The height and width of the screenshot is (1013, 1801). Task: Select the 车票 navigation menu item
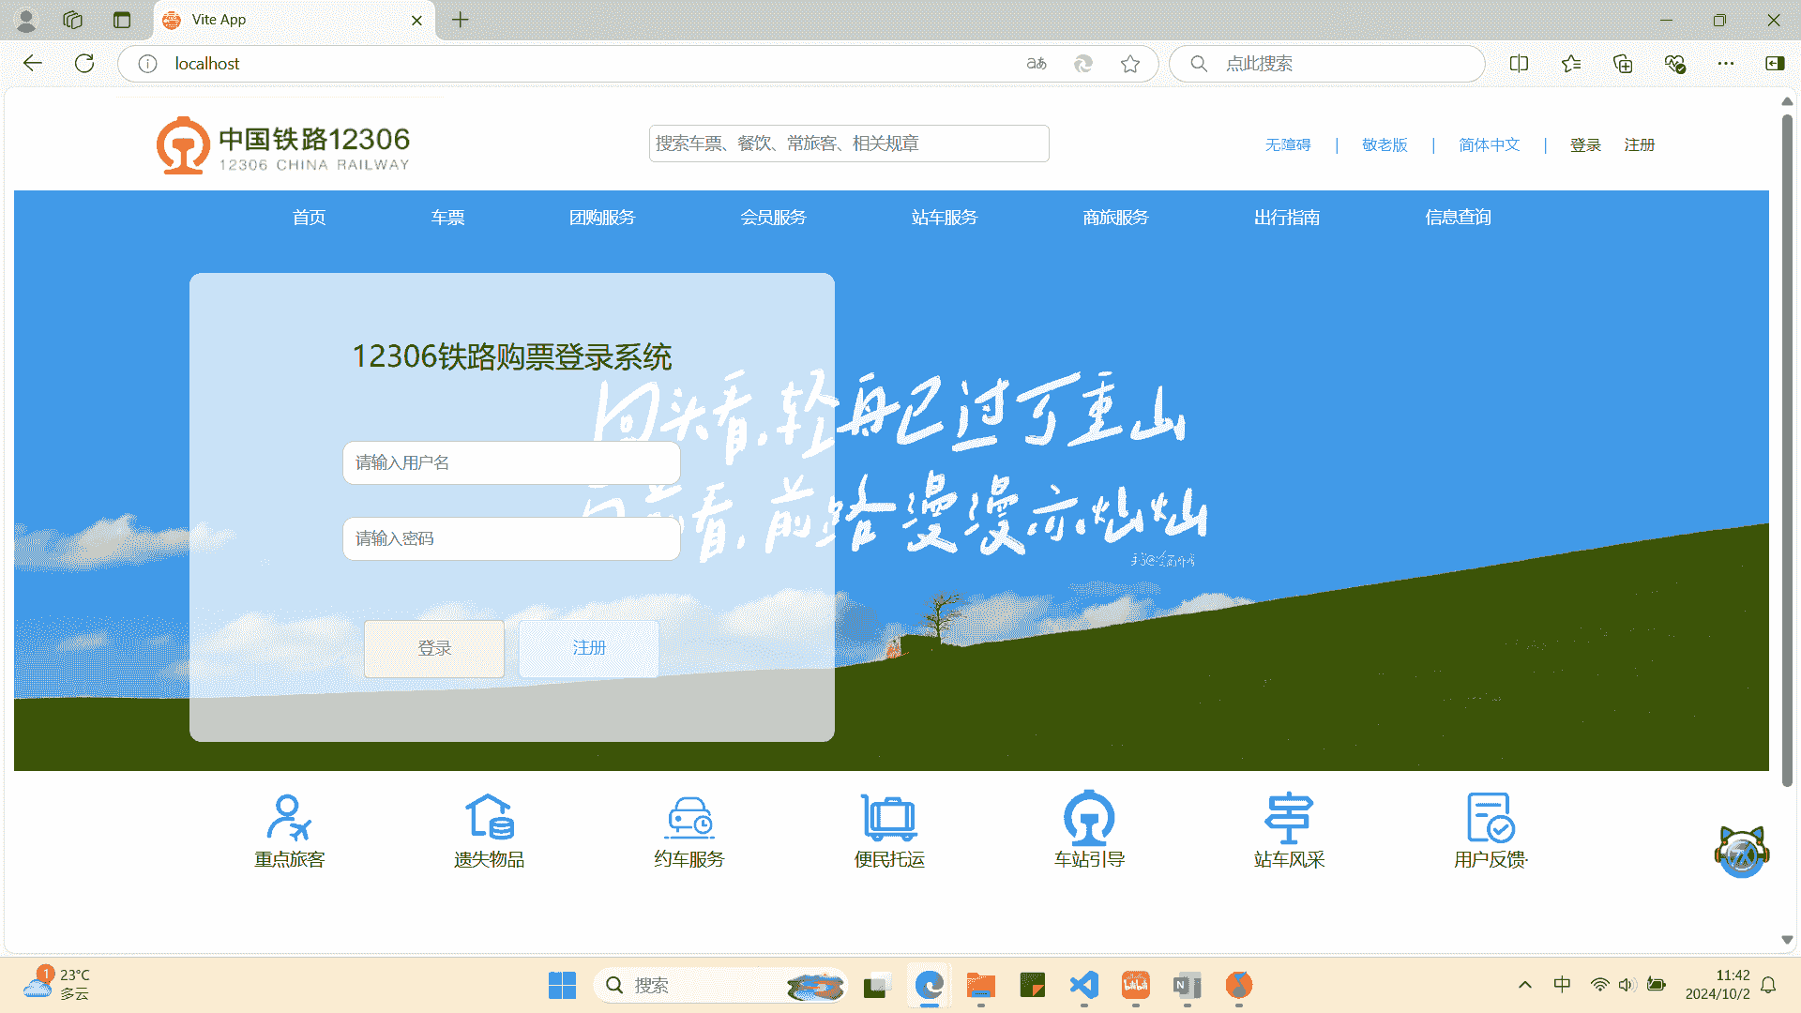[447, 218]
